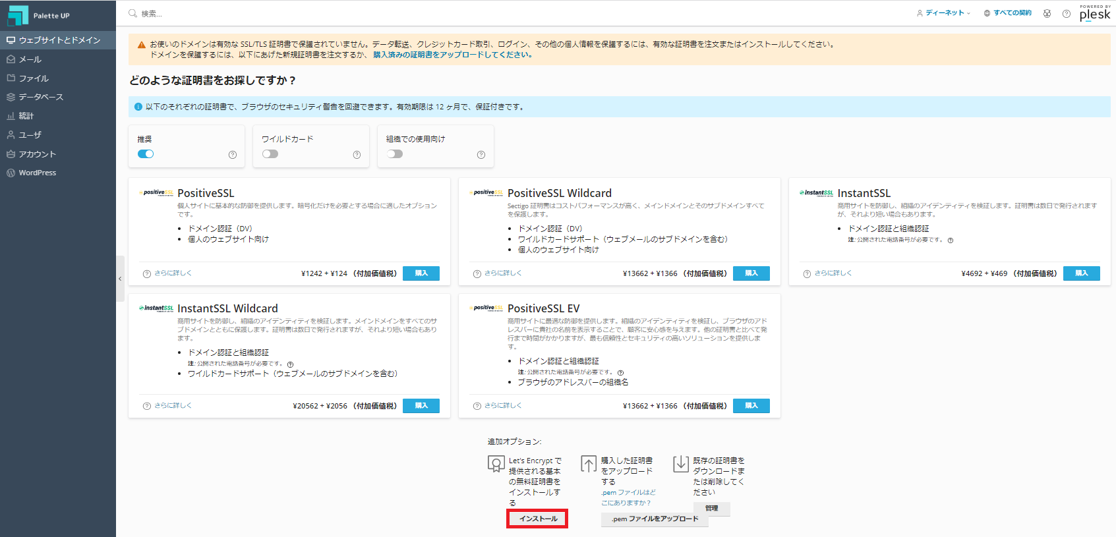
Task: Click 購入済みの証明書をアップロードしてください link
Action: 452,55
